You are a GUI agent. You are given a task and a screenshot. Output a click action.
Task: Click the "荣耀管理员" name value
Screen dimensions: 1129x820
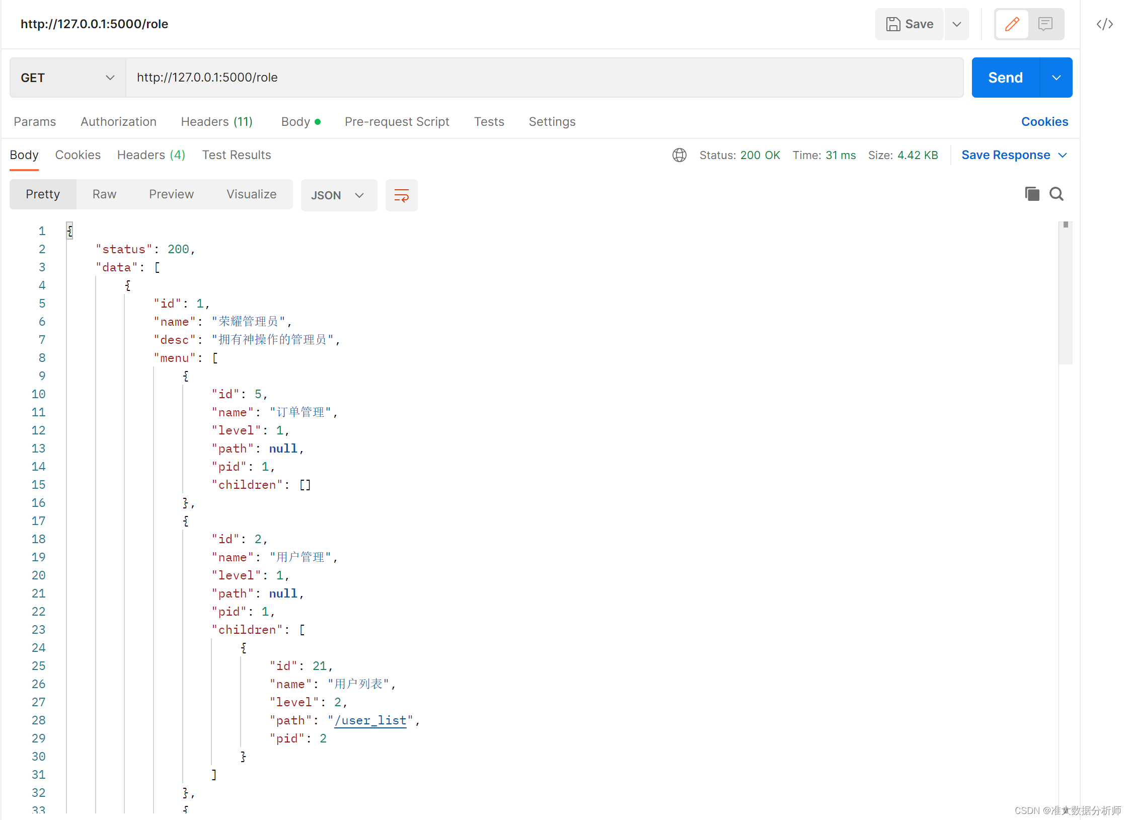249,322
